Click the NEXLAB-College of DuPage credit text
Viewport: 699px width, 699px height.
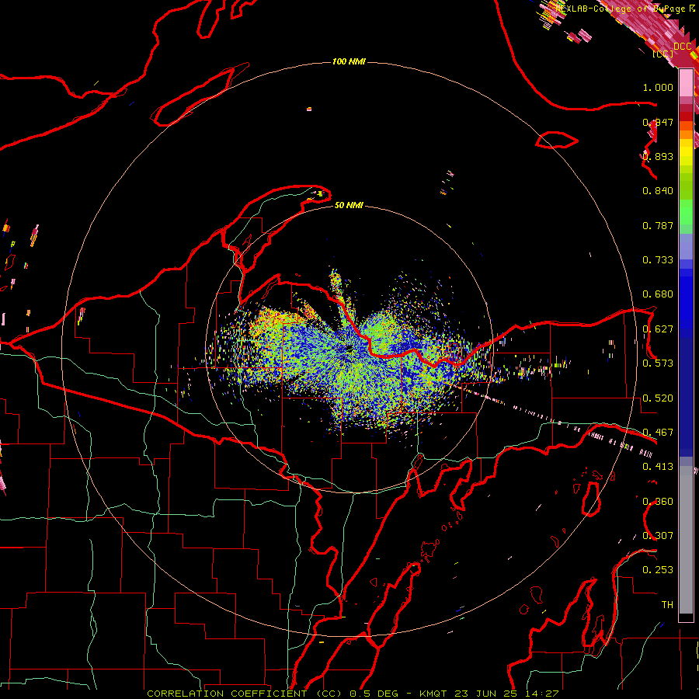tap(625, 9)
